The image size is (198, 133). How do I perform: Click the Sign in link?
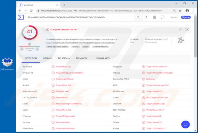(174, 17)
